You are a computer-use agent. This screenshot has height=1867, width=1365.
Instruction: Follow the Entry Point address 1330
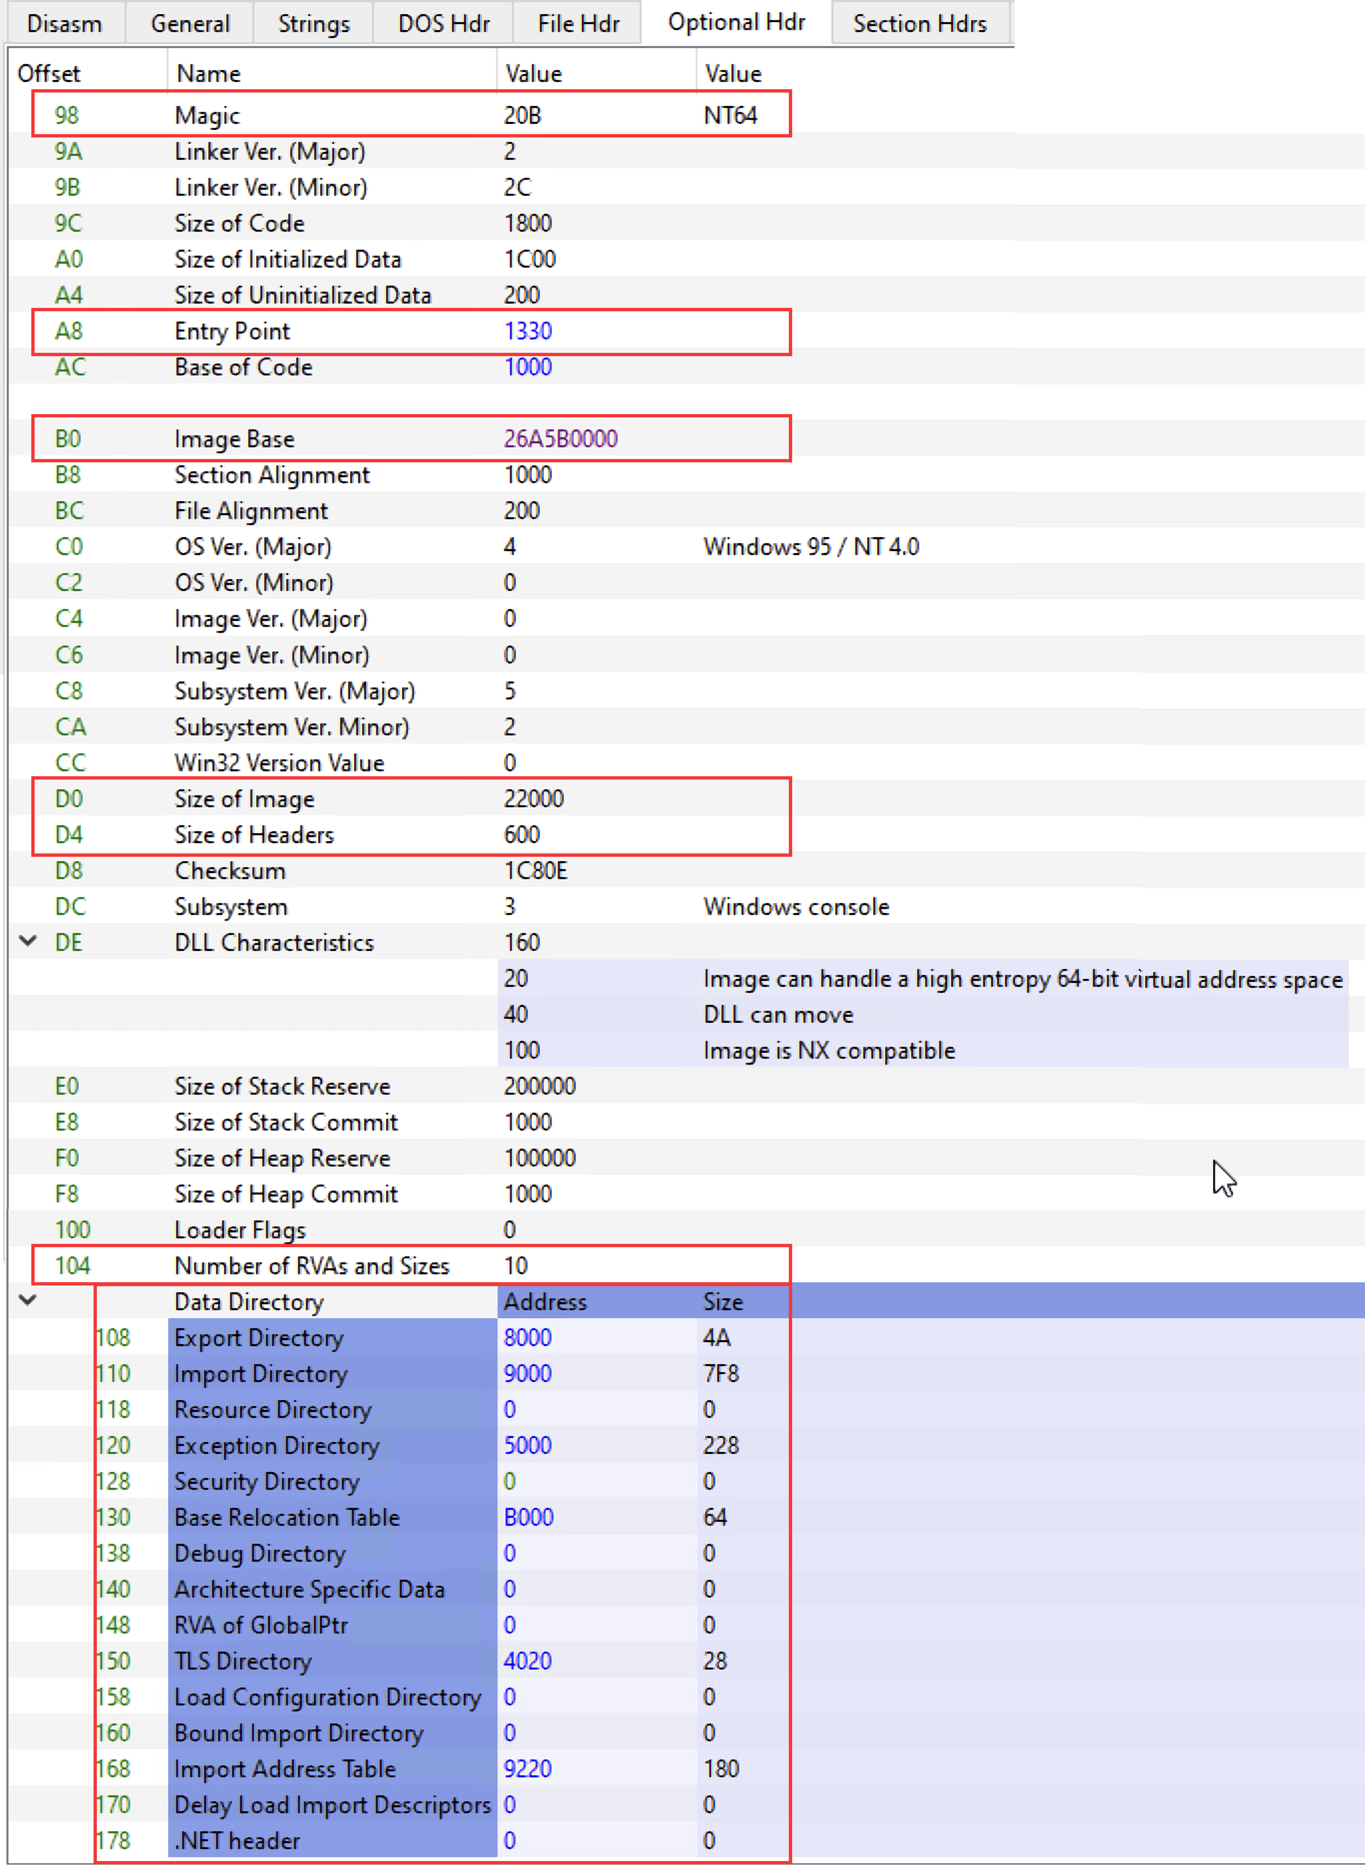[x=528, y=331]
